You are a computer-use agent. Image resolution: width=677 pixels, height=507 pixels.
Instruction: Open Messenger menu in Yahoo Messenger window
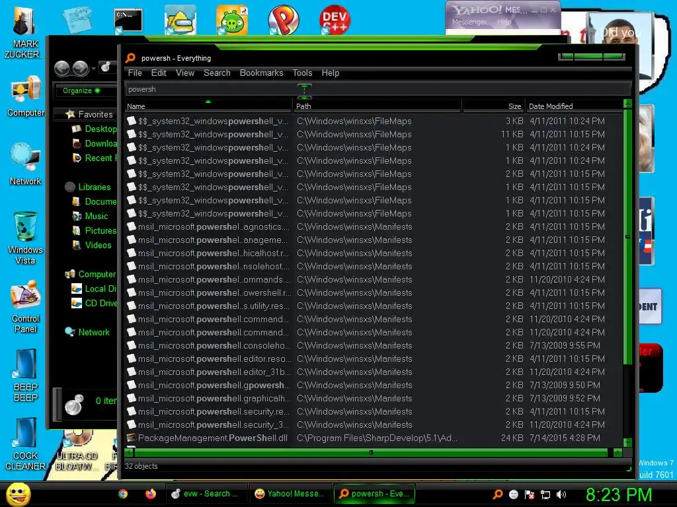[x=469, y=22]
